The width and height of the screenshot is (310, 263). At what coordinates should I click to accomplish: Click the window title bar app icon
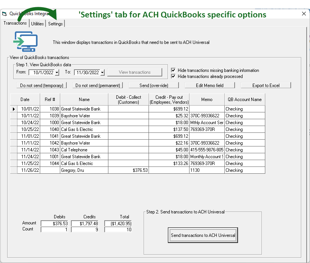(x=5, y=14)
